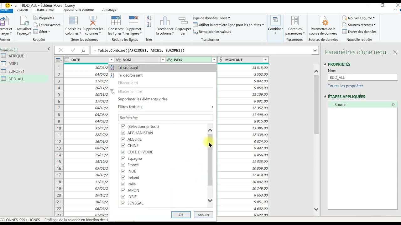
Task: Click the Rechercher filter search box
Action: point(165,117)
